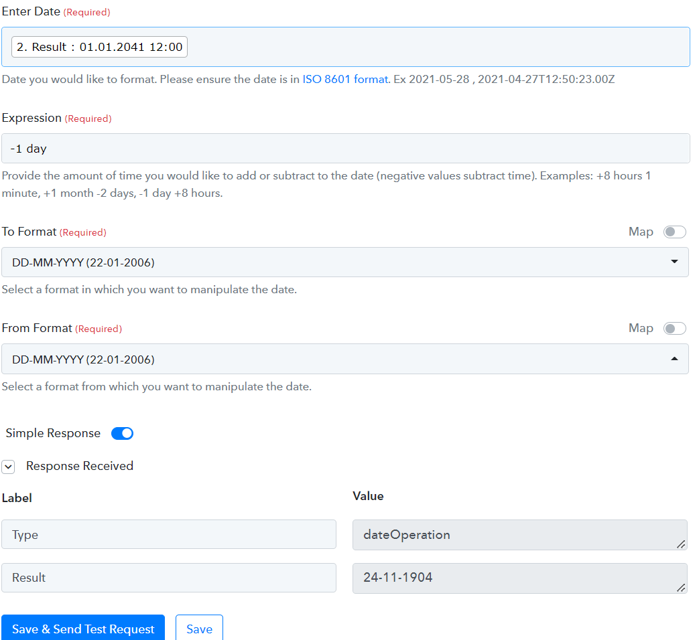The height and width of the screenshot is (640, 699).
Task: Click the dateOperation value field
Action: tap(520, 535)
